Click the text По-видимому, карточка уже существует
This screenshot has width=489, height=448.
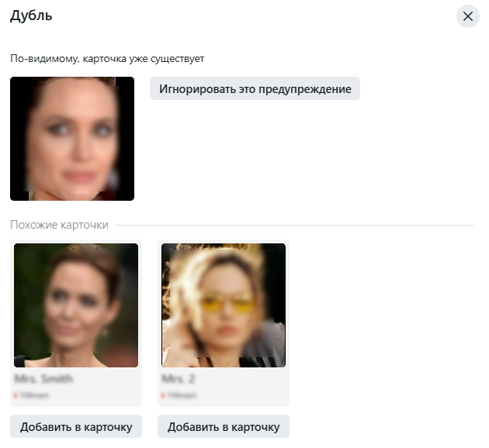(107, 59)
